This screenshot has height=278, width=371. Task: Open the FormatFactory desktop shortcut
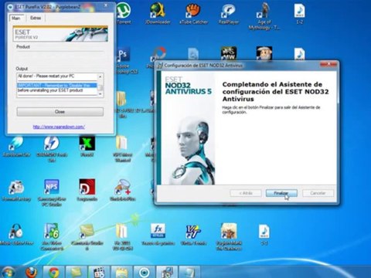coord(16,191)
